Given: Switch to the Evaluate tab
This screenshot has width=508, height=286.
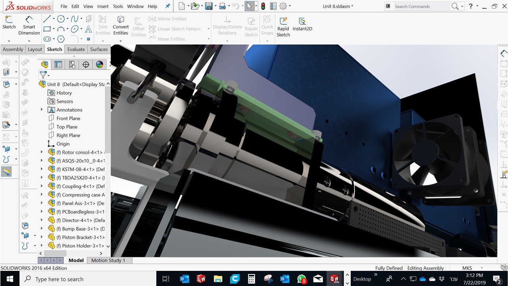Looking at the screenshot, I should click(76, 49).
